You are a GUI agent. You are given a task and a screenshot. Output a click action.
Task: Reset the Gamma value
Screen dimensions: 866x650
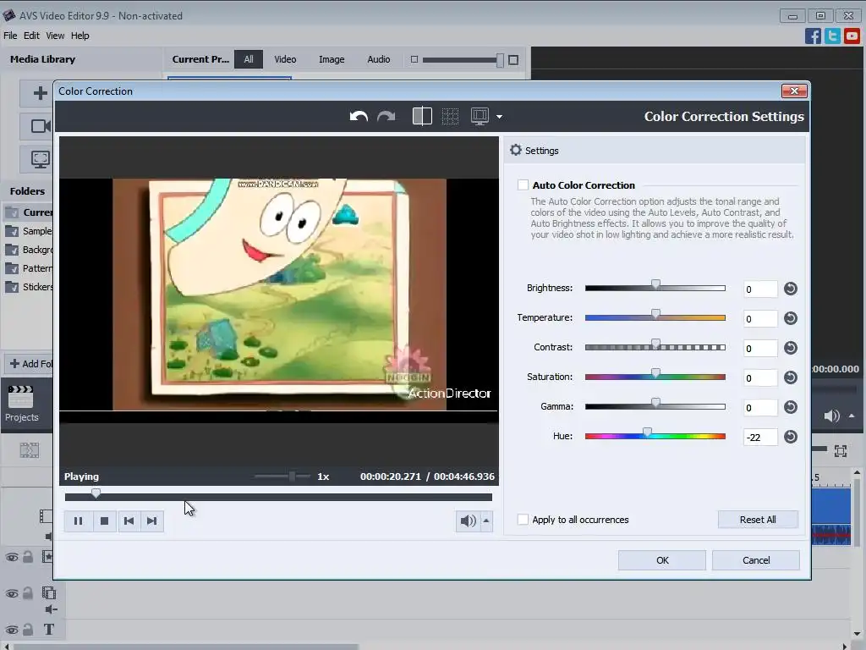(791, 407)
